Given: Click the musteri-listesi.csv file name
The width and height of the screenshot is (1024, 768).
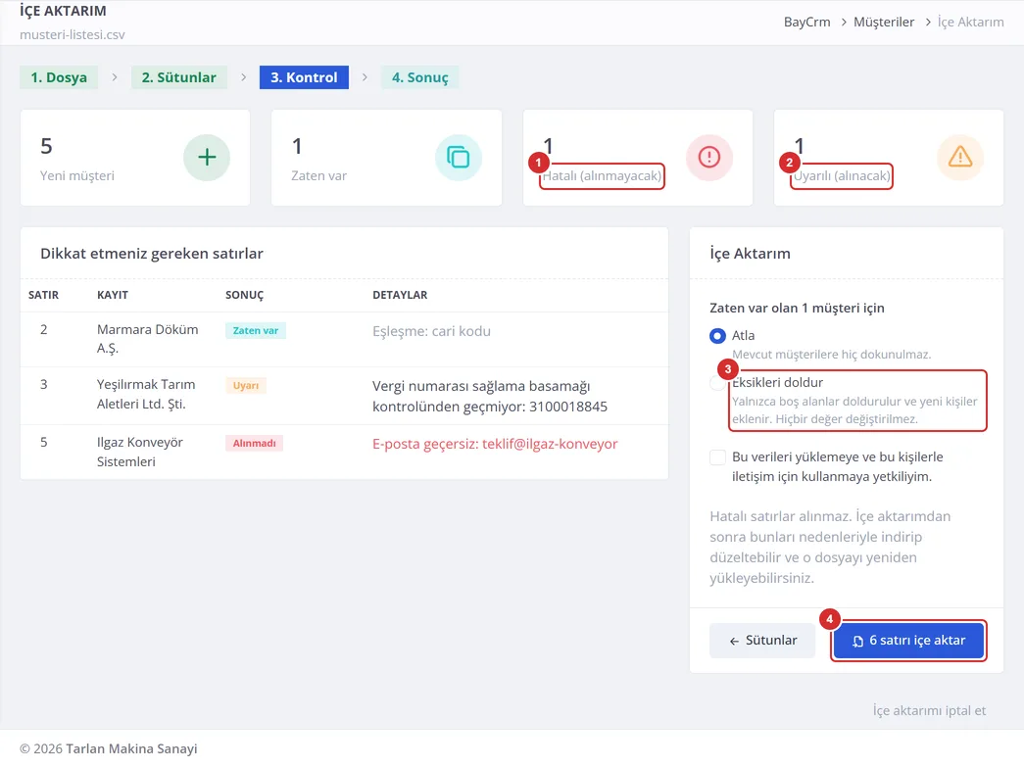Looking at the screenshot, I should coord(73,34).
